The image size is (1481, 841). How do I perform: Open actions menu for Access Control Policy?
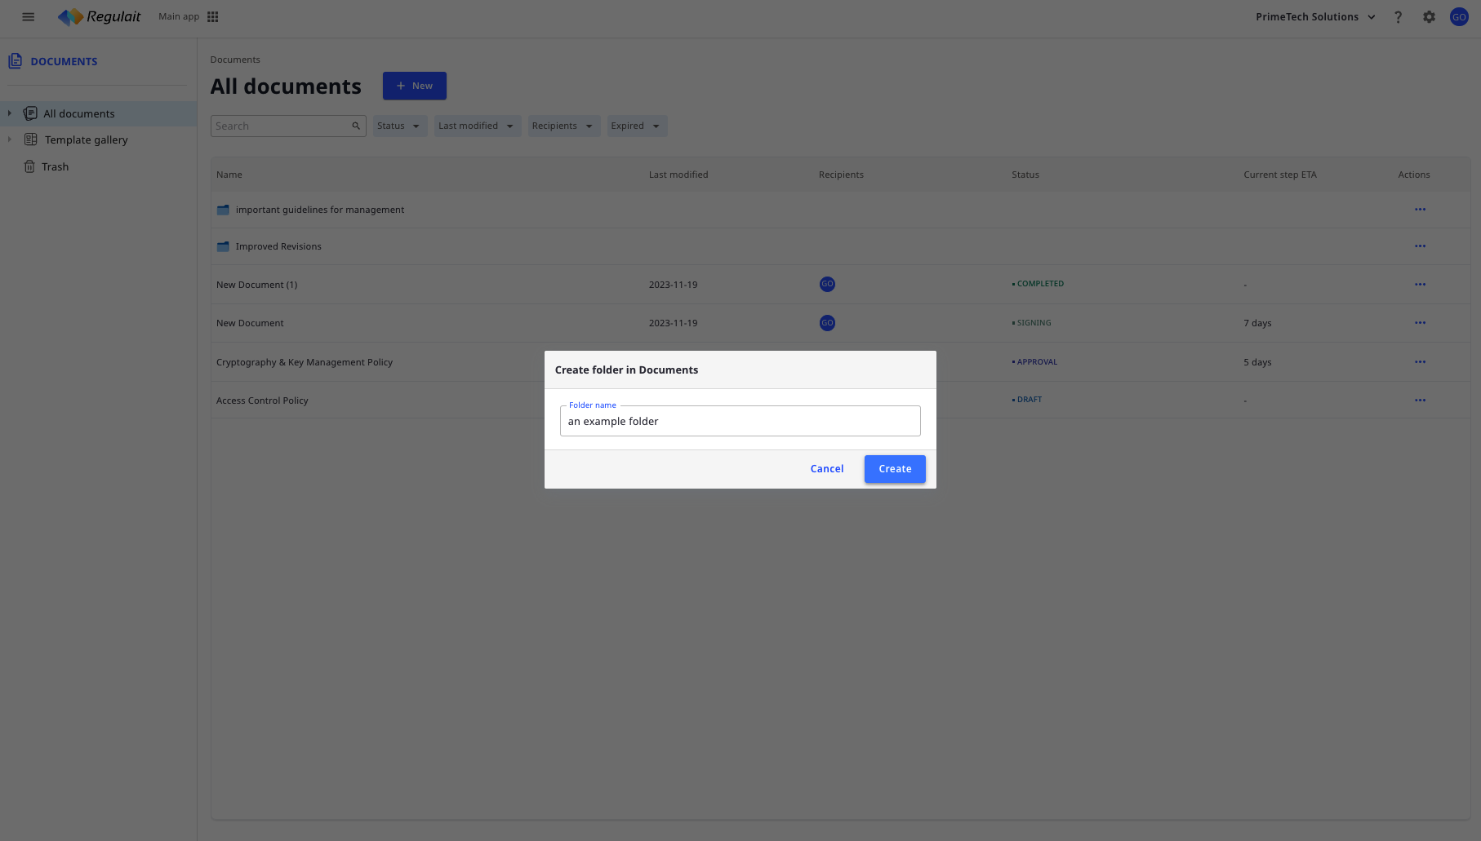point(1420,401)
